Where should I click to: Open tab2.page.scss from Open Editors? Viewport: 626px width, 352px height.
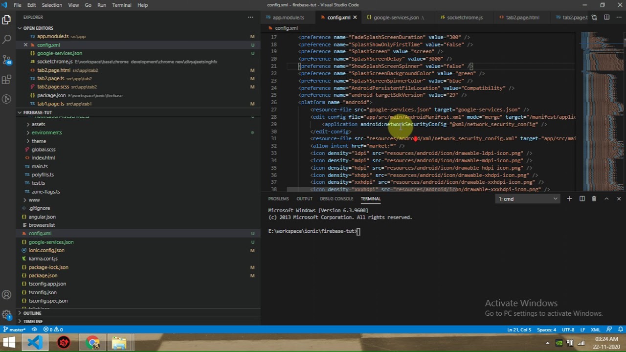[53, 87]
